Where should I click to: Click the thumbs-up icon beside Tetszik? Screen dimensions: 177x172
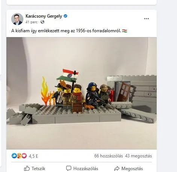27,168
